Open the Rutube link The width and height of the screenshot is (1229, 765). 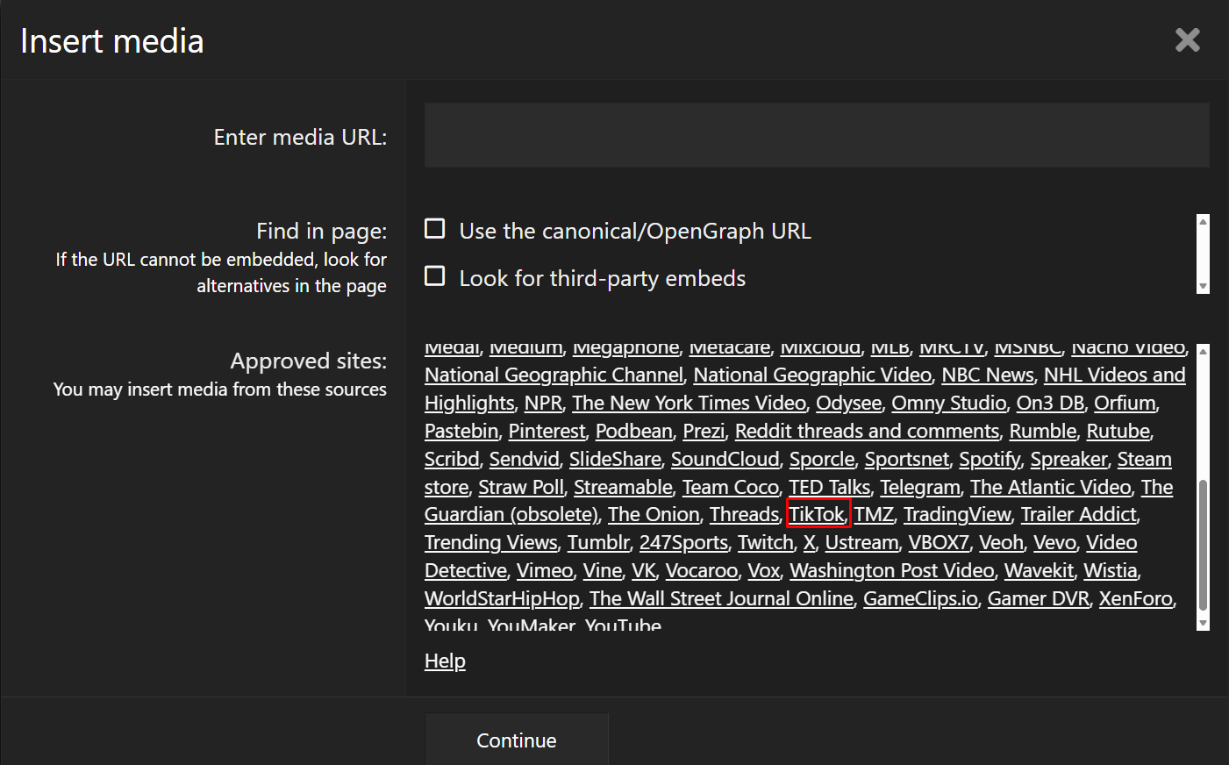(x=1118, y=432)
